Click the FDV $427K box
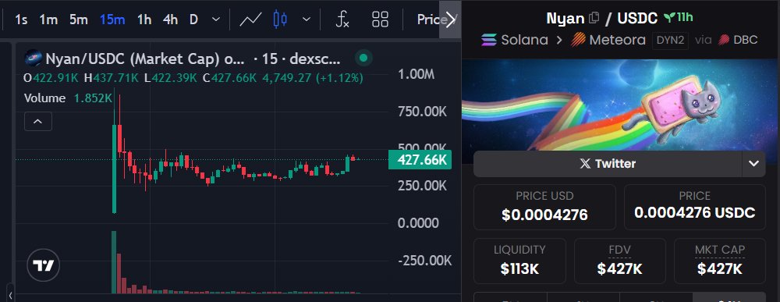Screen dimensions: 780x302 pyautogui.click(x=620, y=261)
